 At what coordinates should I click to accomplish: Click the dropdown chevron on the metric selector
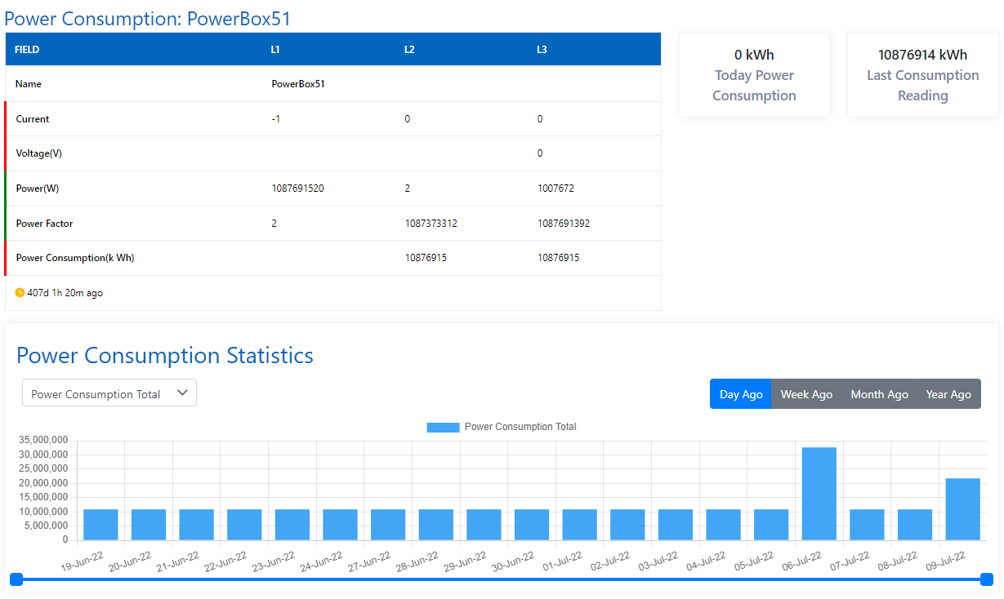(x=183, y=393)
